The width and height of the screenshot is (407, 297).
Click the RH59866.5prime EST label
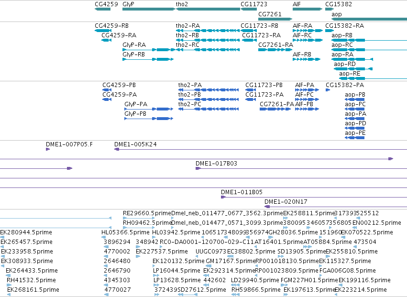point(256,290)
